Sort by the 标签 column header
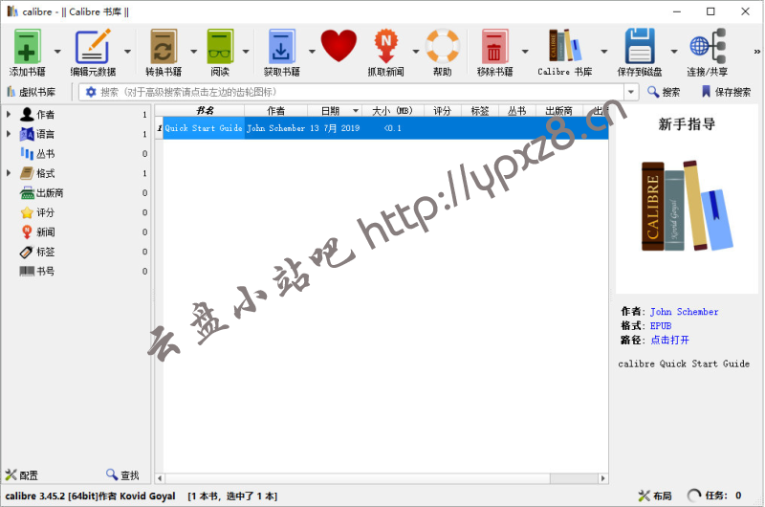The width and height of the screenshot is (765, 507). coord(480,111)
